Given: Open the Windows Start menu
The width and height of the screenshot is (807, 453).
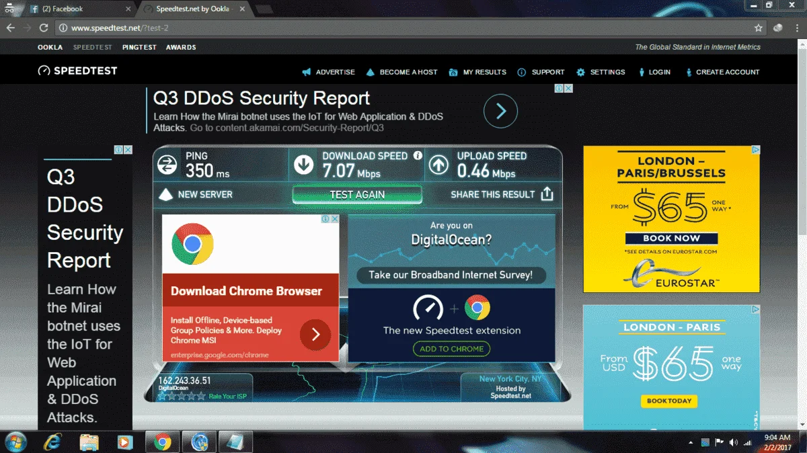Looking at the screenshot, I should pyautogui.click(x=15, y=442).
